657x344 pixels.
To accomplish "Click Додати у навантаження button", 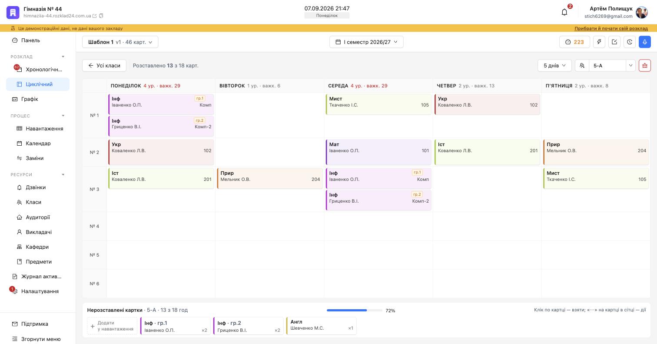I will [112, 326].
